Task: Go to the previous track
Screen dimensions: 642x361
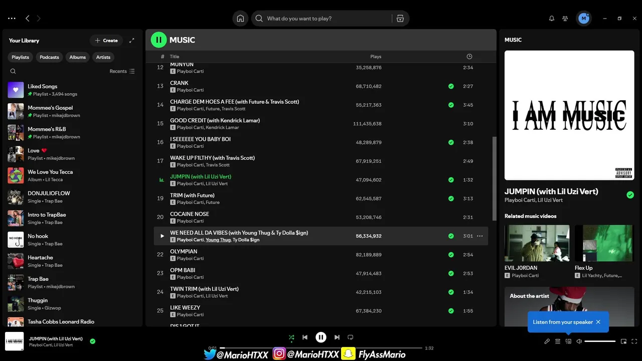Action: click(305, 337)
